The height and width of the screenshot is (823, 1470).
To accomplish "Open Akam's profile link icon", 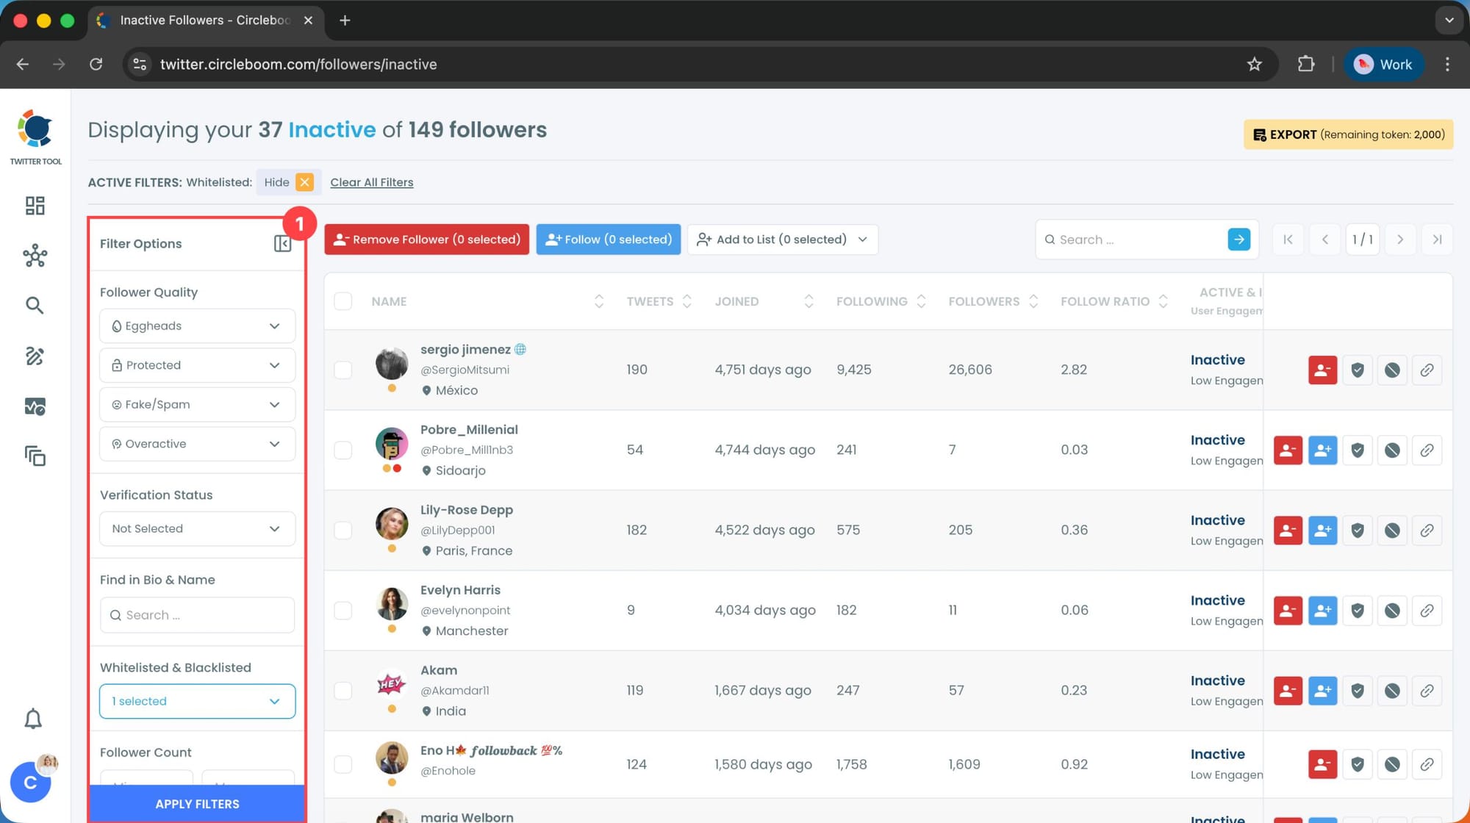I will (1427, 690).
